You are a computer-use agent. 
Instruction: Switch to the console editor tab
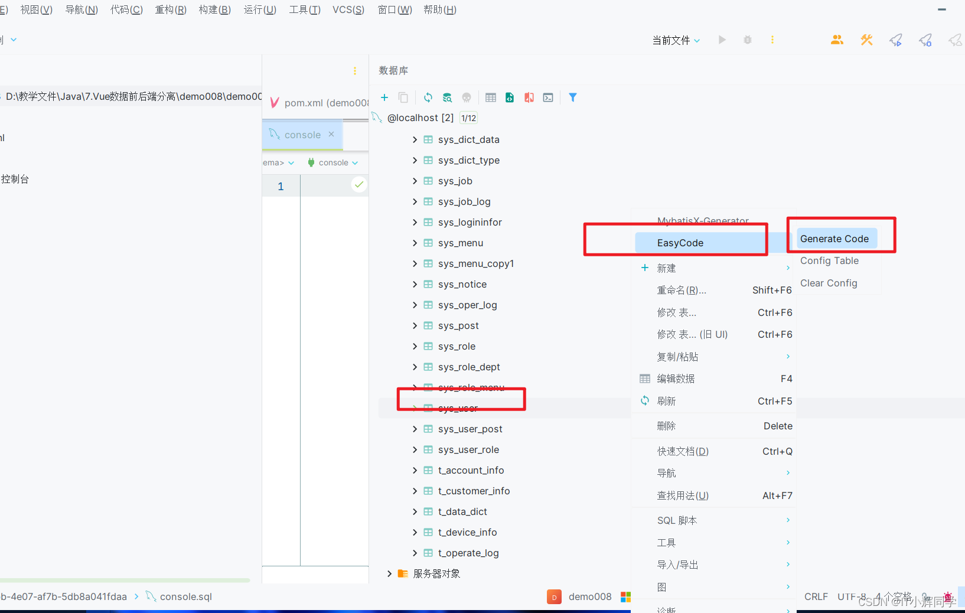point(302,135)
